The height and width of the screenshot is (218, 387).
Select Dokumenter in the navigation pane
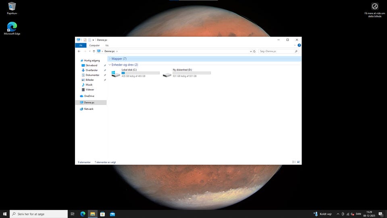(92, 75)
